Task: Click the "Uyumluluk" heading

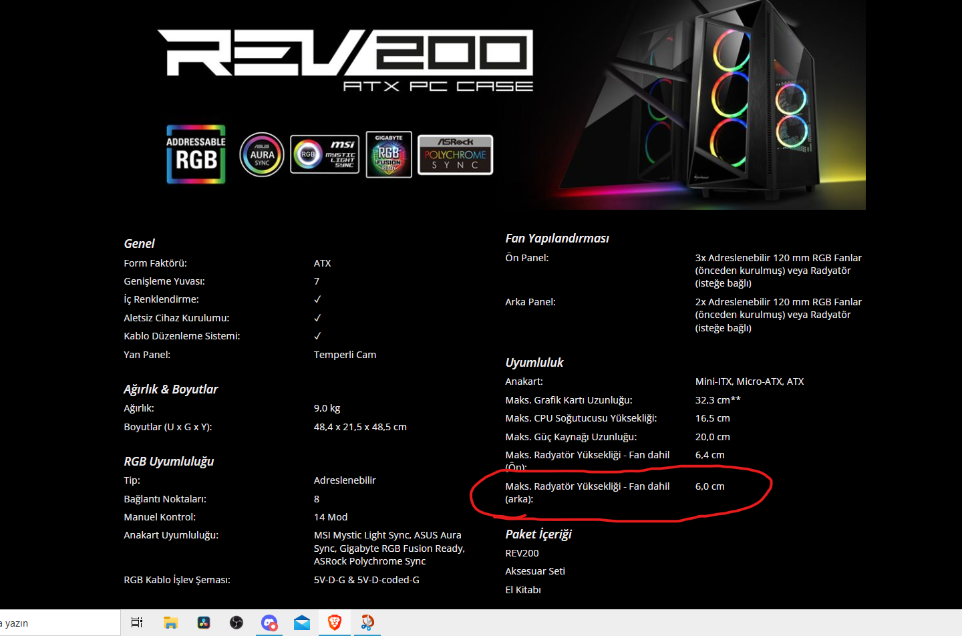Action: click(x=534, y=363)
